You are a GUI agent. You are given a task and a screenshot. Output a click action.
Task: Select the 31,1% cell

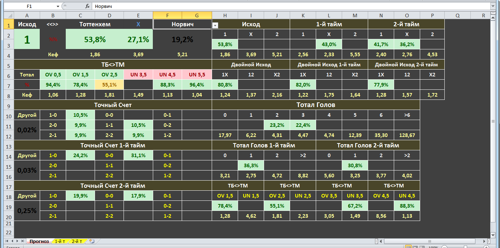pyautogui.click(x=138, y=155)
